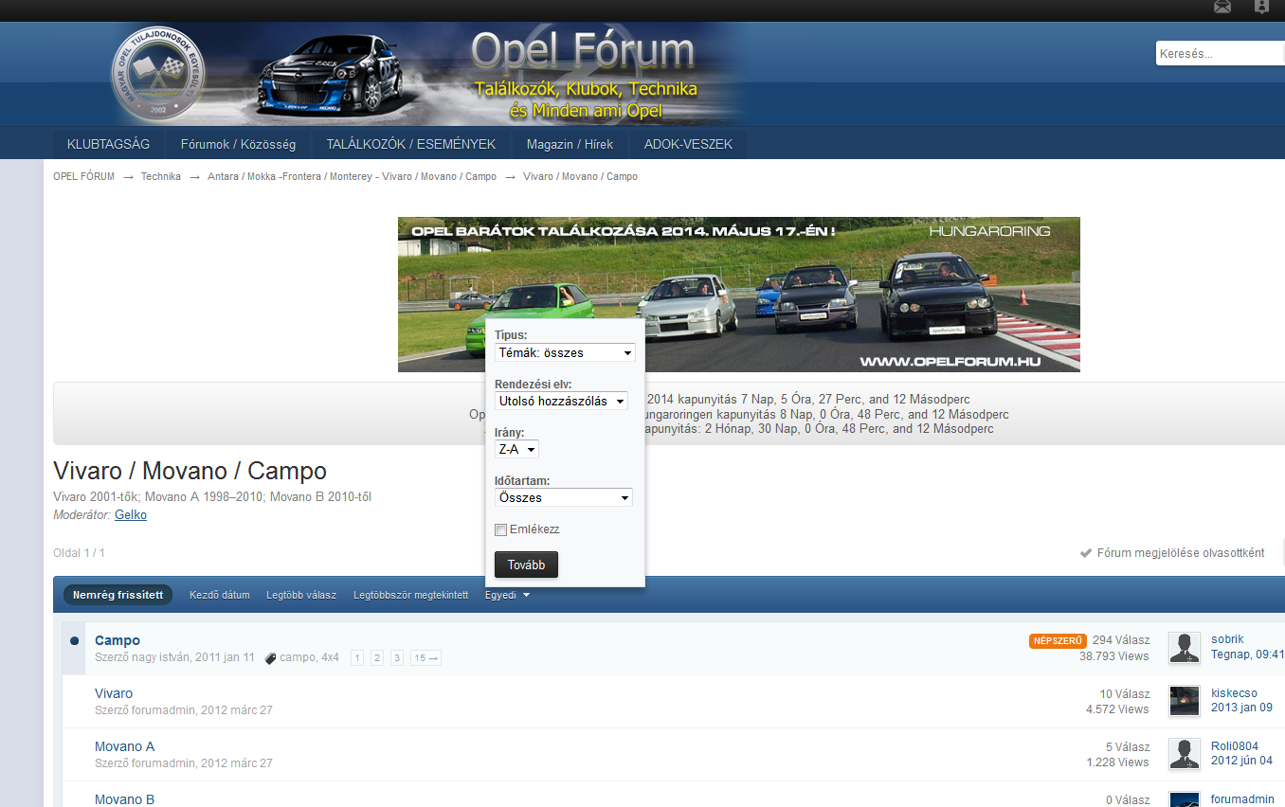Open the Időtartam dropdown showing Összes

coord(564,497)
